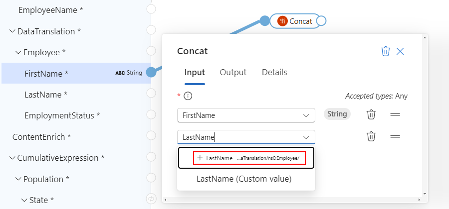Image resolution: width=449 pixels, height=209 pixels.
Task: Open the Details tab
Action: [x=274, y=73]
